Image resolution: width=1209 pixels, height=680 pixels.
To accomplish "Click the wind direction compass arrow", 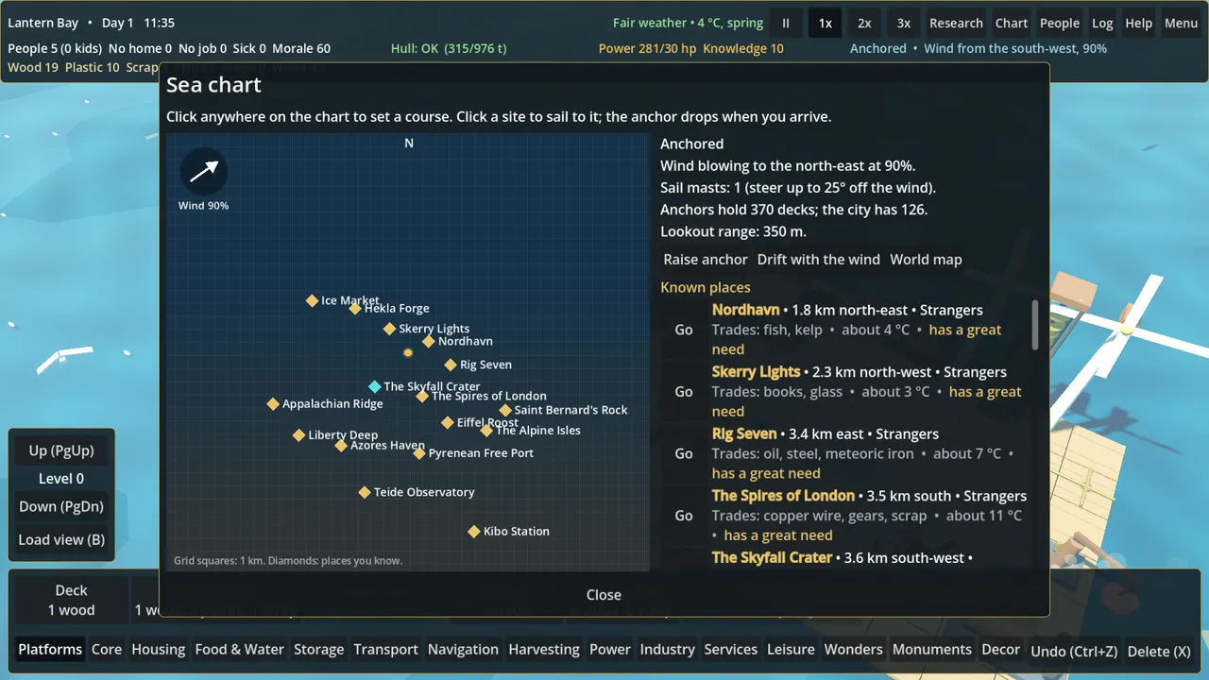I will [204, 171].
